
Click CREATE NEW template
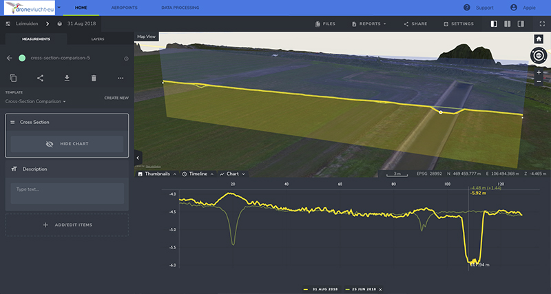[x=116, y=98]
